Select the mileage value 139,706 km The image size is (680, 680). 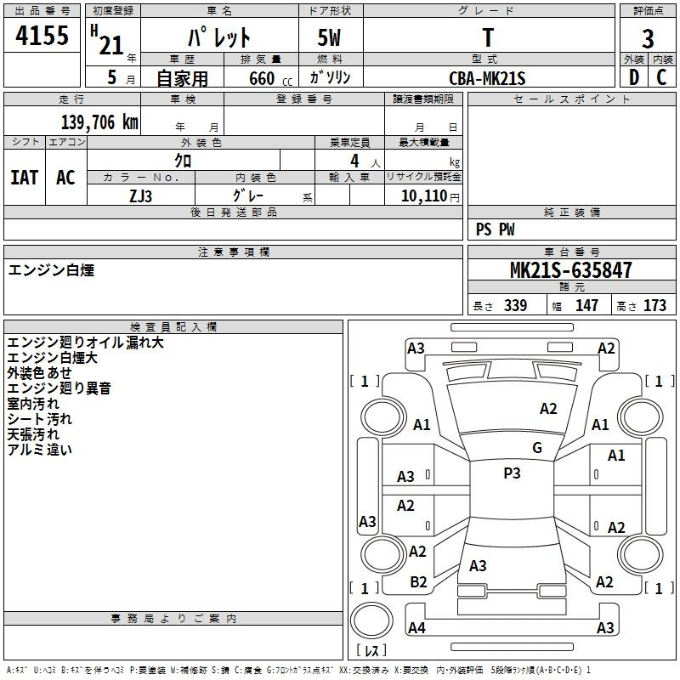click(x=99, y=122)
